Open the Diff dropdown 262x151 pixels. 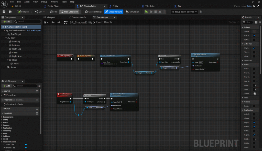click(x=40, y=12)
